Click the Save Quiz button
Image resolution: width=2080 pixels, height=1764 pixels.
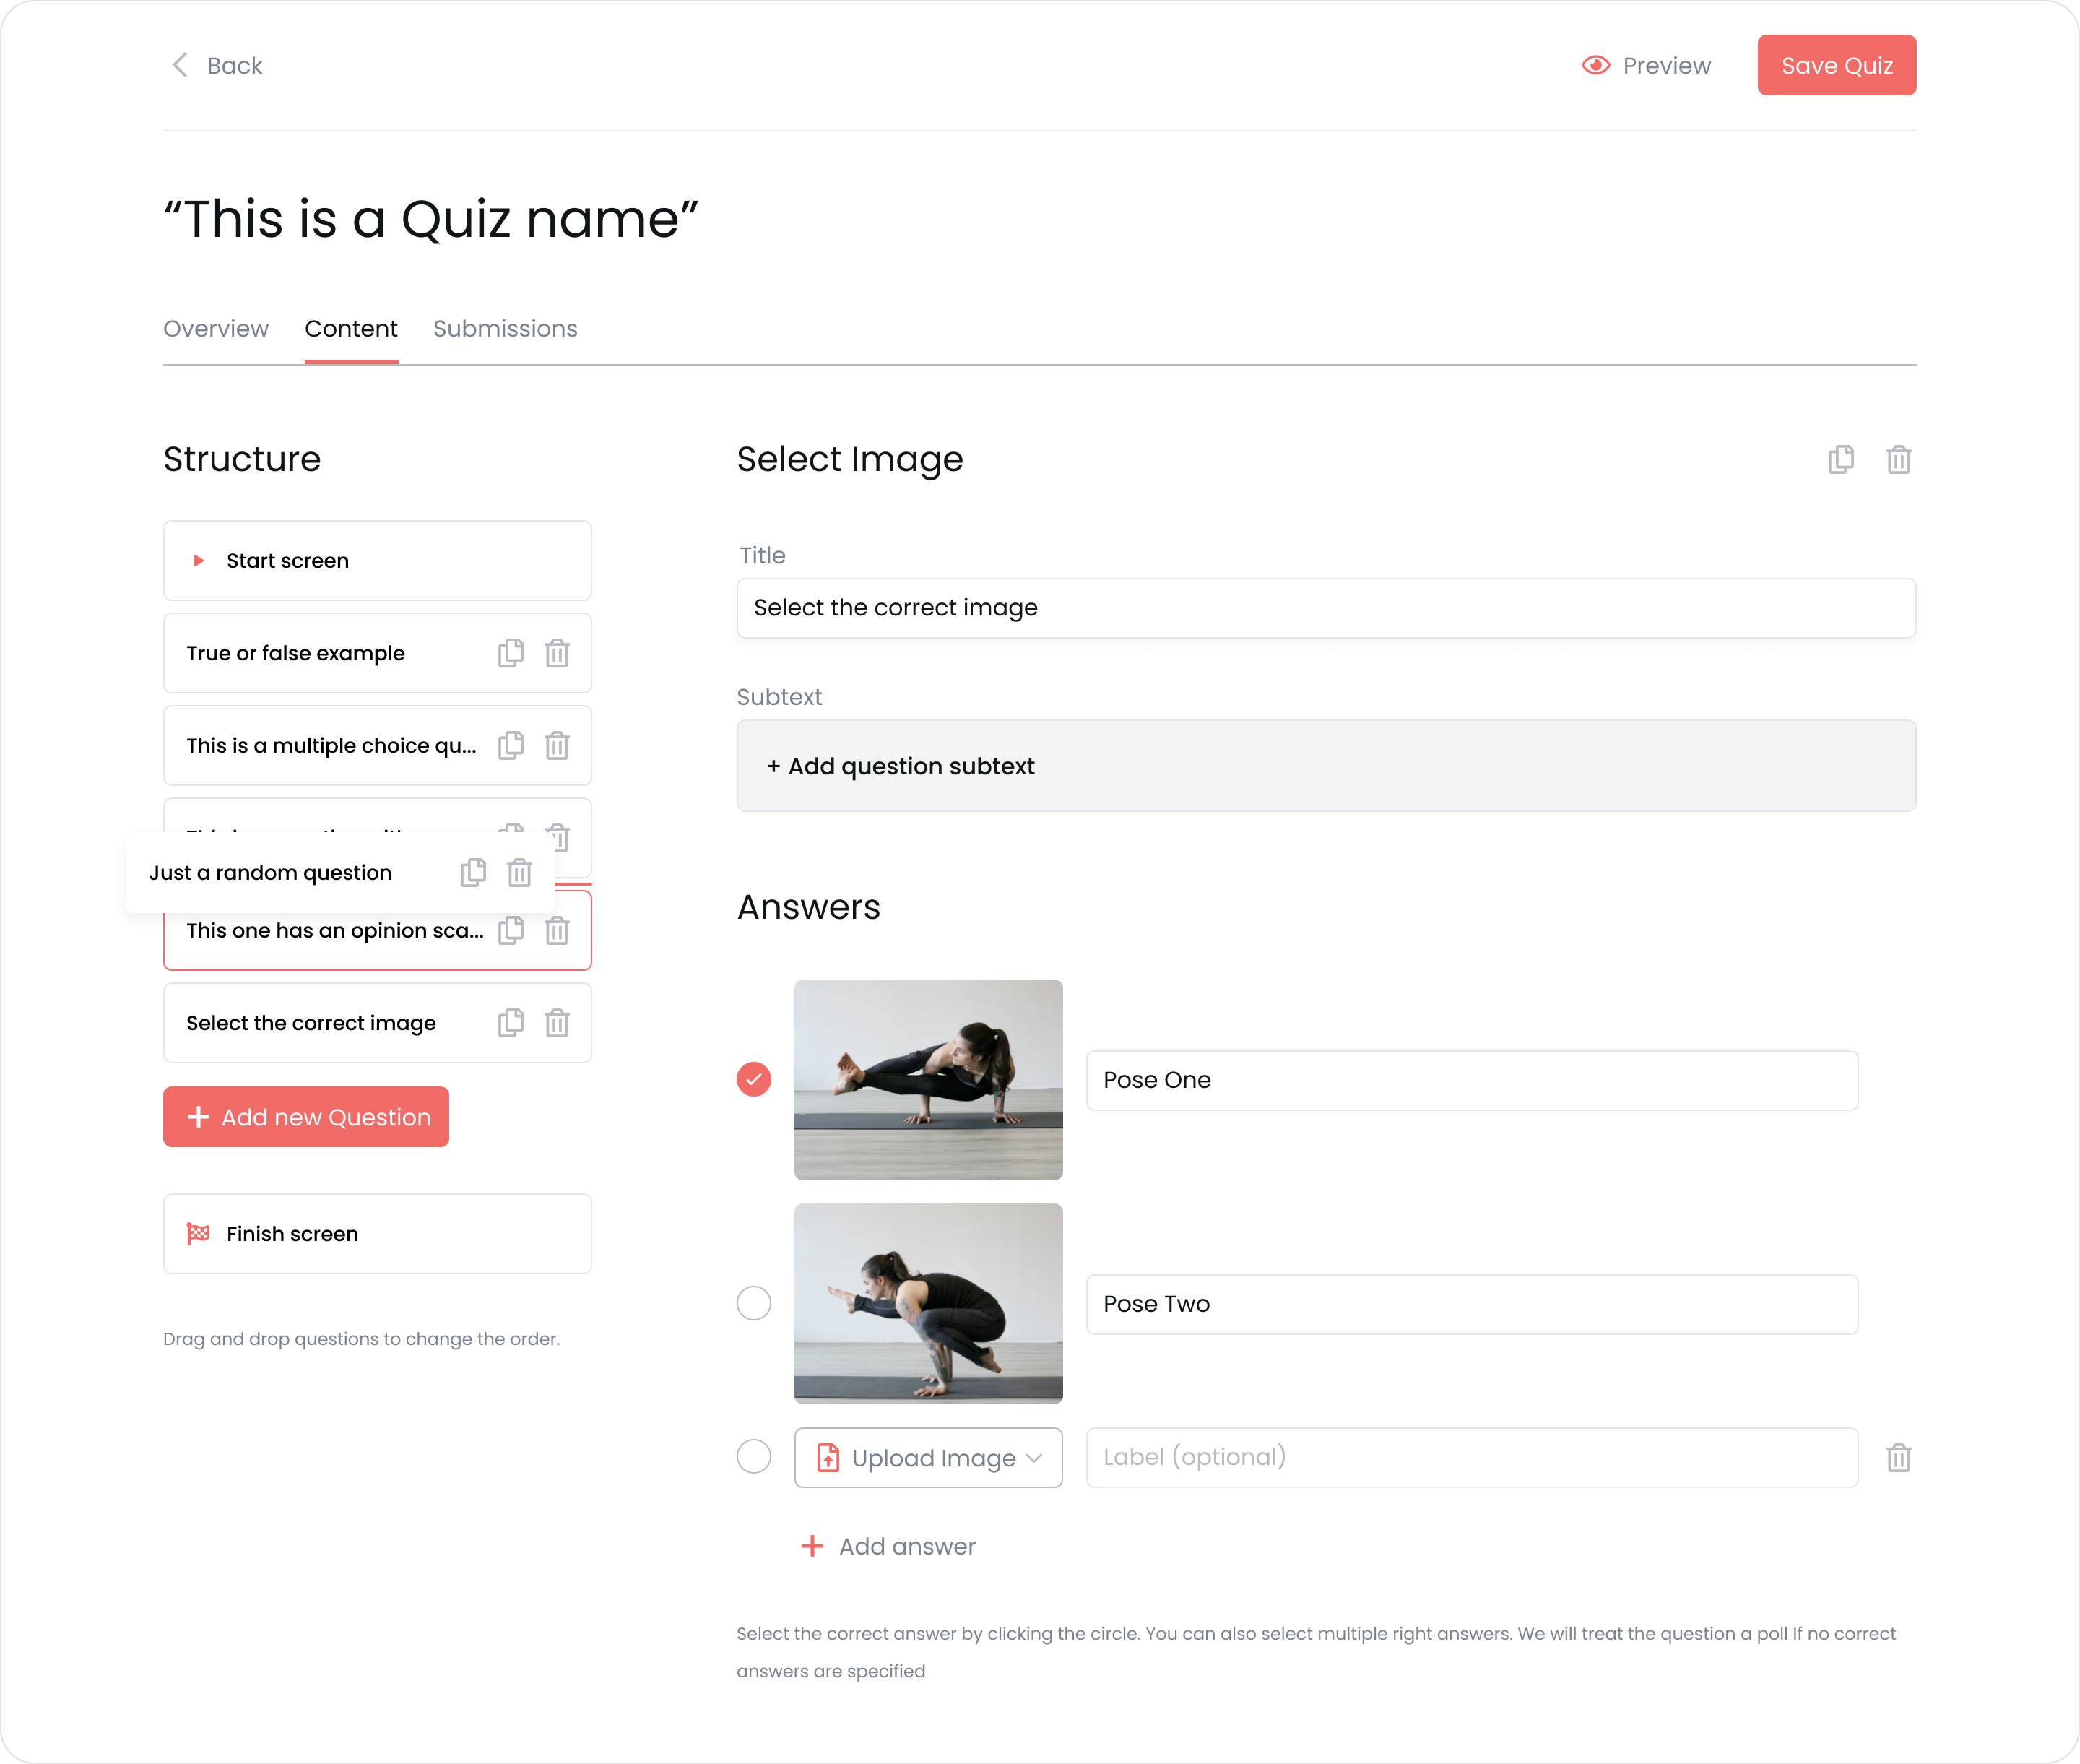(x=1836, y=65)
